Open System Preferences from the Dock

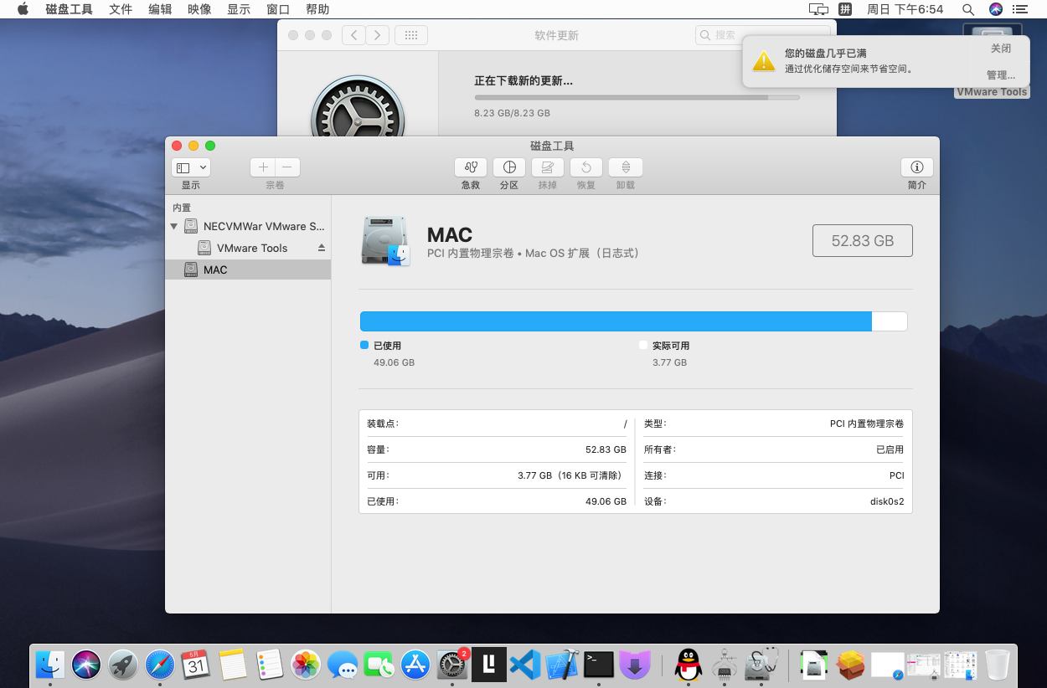pyautogui.click(x=452, y=665)
